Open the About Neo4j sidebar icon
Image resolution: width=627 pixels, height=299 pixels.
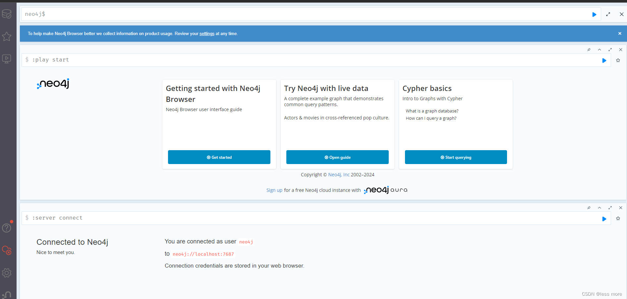coord(7,295)
